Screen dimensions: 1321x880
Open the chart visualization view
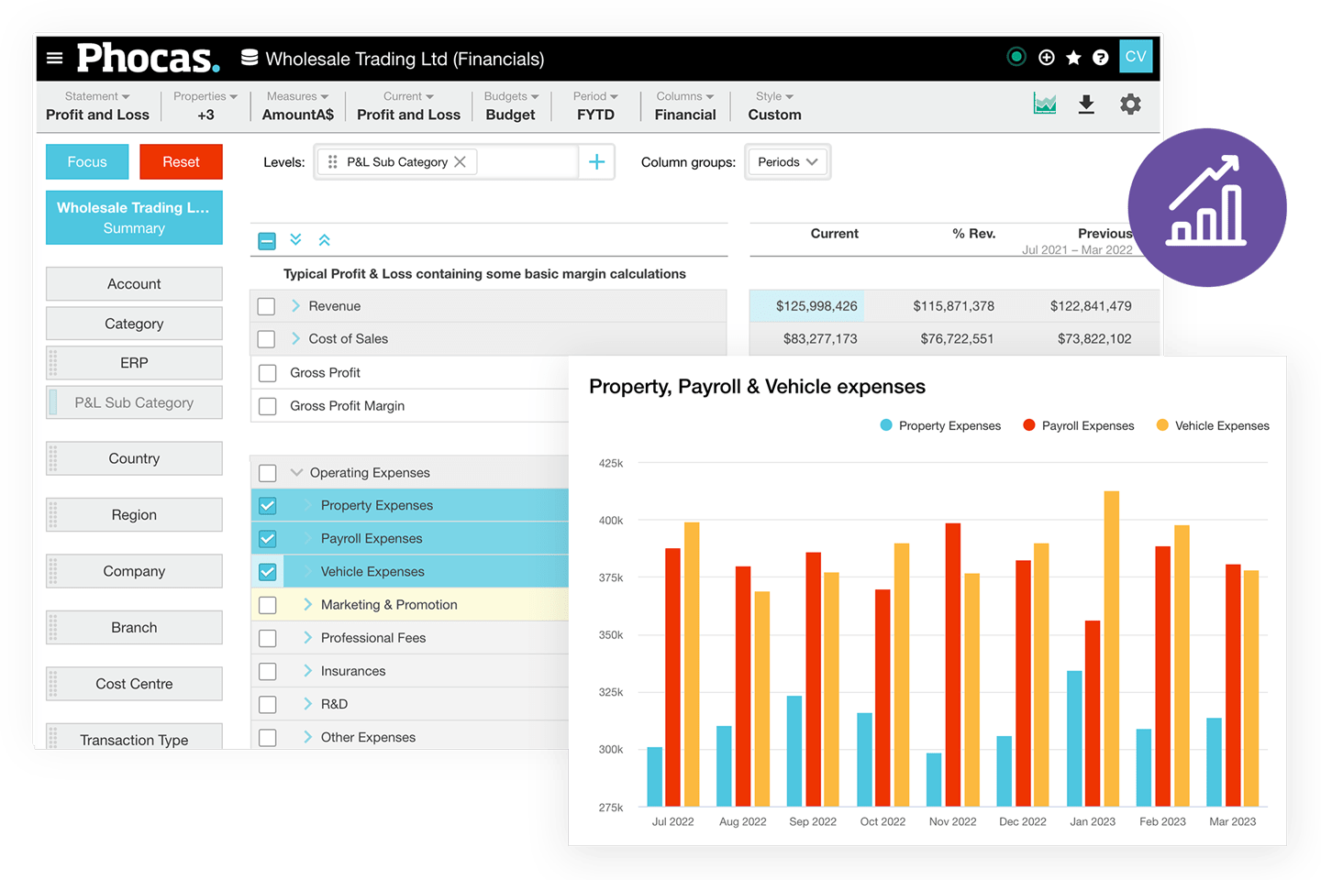pyautogui.click(x=1045, y=104)
